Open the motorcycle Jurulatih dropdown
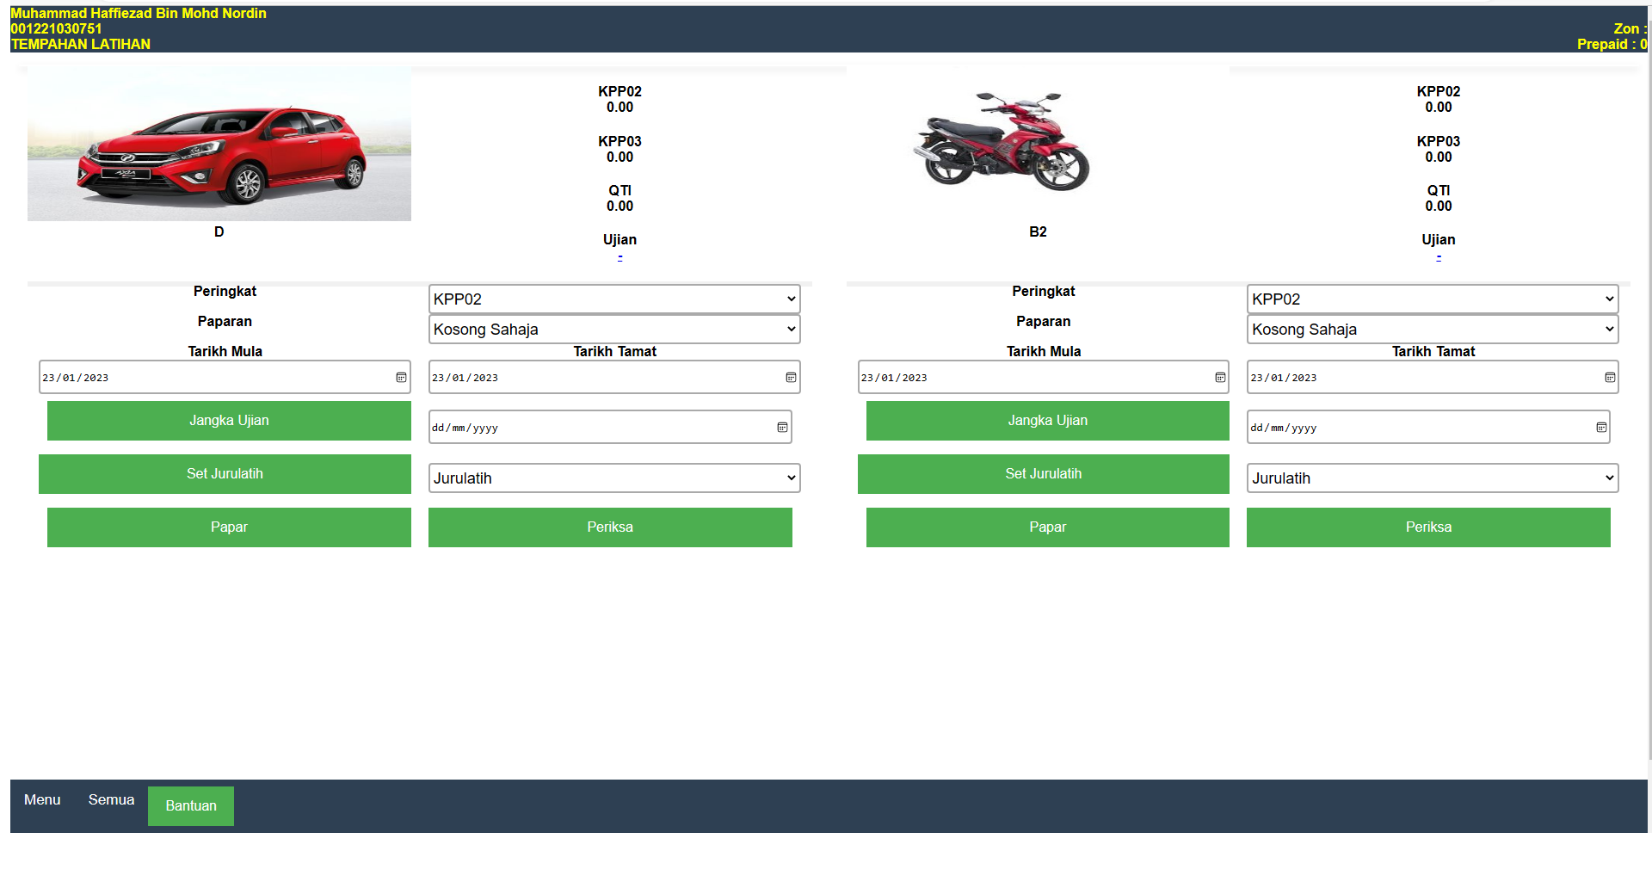Image resolution: width=1652 pixels, height=888 pixels. (1433, 478)
